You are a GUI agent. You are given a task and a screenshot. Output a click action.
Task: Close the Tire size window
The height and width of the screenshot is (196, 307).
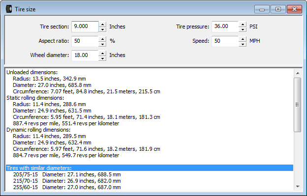pyautogui.click(x=294, y=9)
